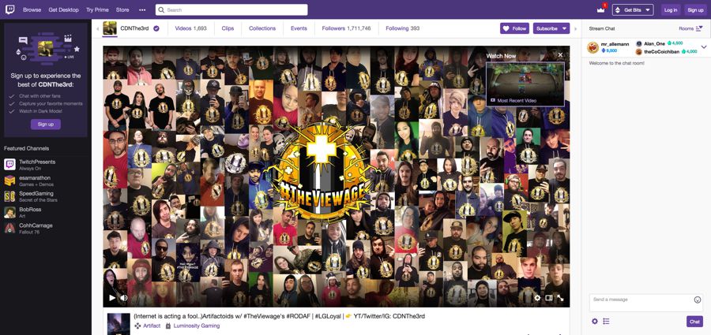Screen dimensions: 711x335
Task: Follow the CDNThe3rd channel
Action: pyautogui.click(x=514, y=28)
